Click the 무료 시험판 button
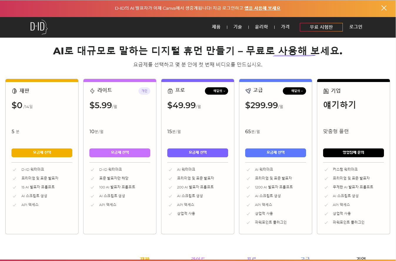This screenshot has width=396, height=261. point(321,27)
